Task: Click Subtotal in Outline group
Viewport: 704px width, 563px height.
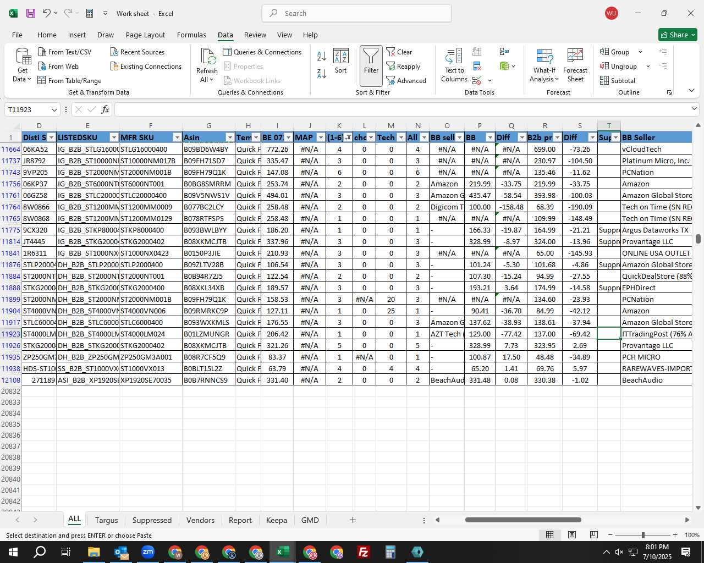Action: click(x=618, y=80)
